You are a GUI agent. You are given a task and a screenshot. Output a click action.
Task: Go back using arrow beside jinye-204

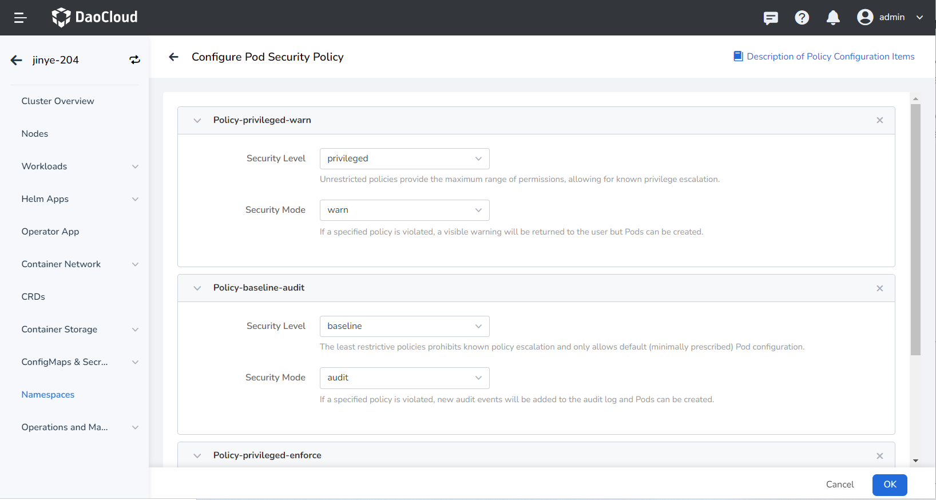click(17, 60)
